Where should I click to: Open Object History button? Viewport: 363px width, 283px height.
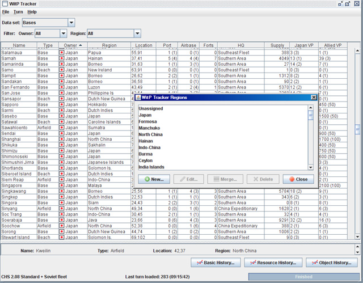click(x=331, y=263)
